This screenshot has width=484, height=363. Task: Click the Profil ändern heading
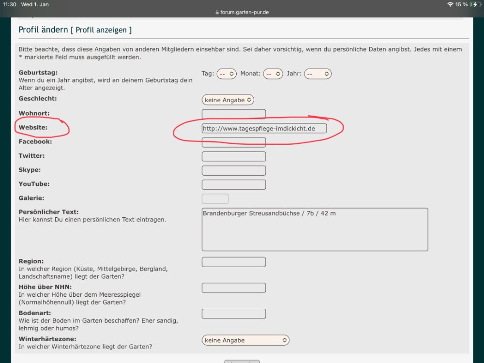[43, 30]
